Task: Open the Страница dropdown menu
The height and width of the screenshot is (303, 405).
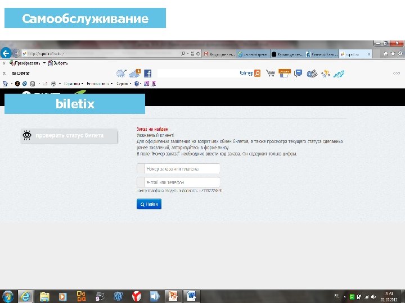Action: [74, 84]
